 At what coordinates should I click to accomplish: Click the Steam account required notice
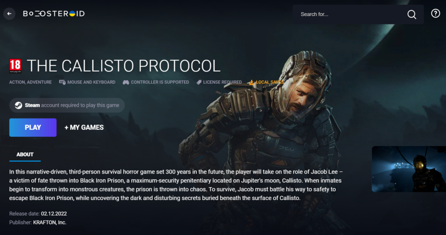[67, 106]
